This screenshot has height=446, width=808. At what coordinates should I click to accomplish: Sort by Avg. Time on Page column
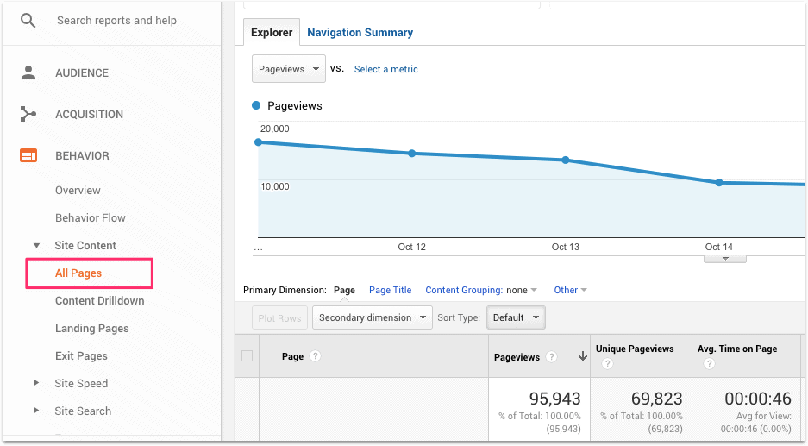click(737, 349)
